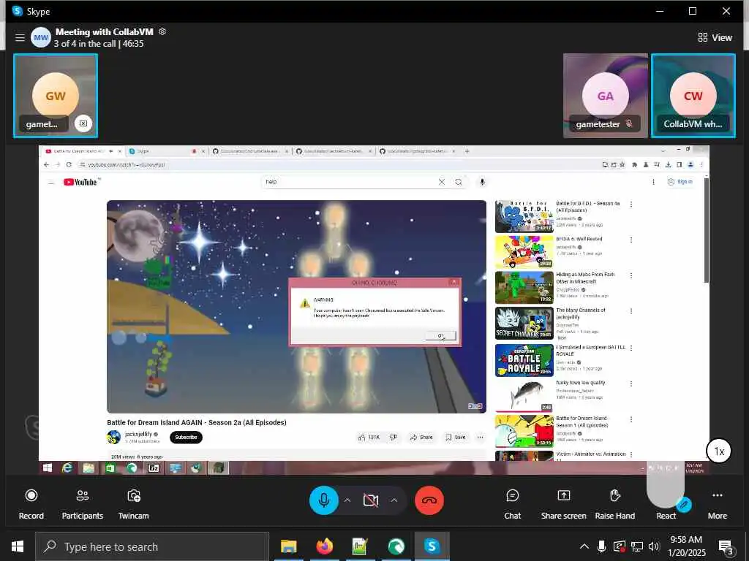
Task: Clear the YouTube search text with X
Action: (x=441, y=182)
